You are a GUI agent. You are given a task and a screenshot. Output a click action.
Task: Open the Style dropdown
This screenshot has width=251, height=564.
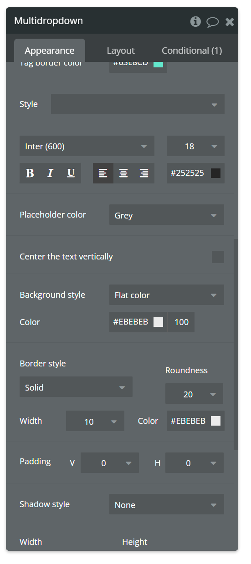tap(138, 104)
